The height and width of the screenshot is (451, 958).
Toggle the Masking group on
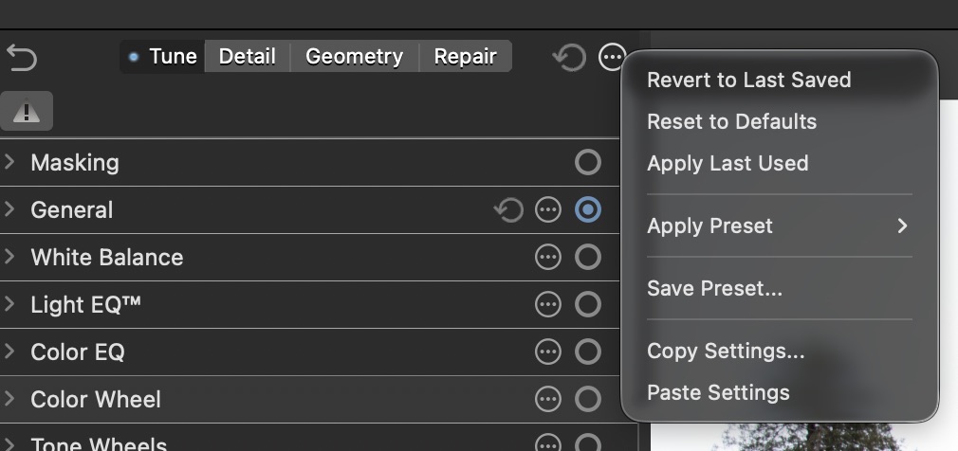pyautogui.click(x=588, y=163)
